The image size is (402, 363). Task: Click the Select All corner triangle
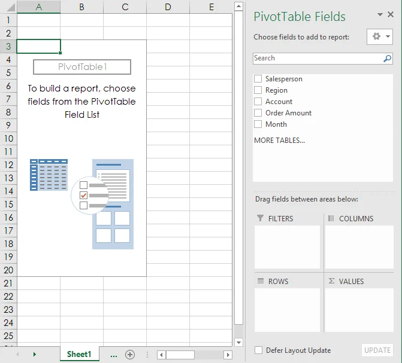tap(11, 7)
